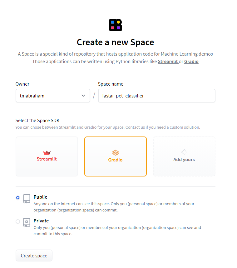The height and width of the screenshot is (268, 237).
Task: Click the Hugging Face Spaces logo icon
Action: click(116, 25)
